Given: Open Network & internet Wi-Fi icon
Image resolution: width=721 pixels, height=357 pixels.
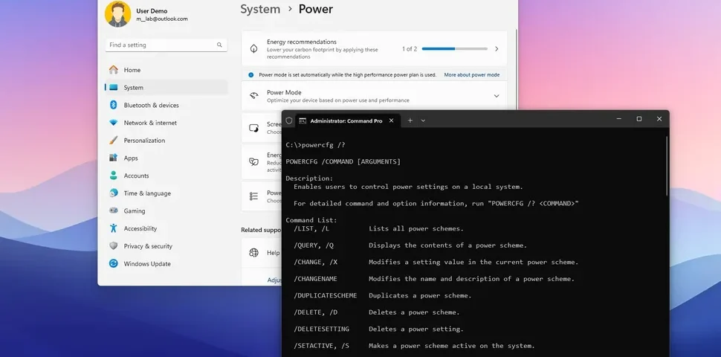Looking at the screenshot, I should (114, 123).
